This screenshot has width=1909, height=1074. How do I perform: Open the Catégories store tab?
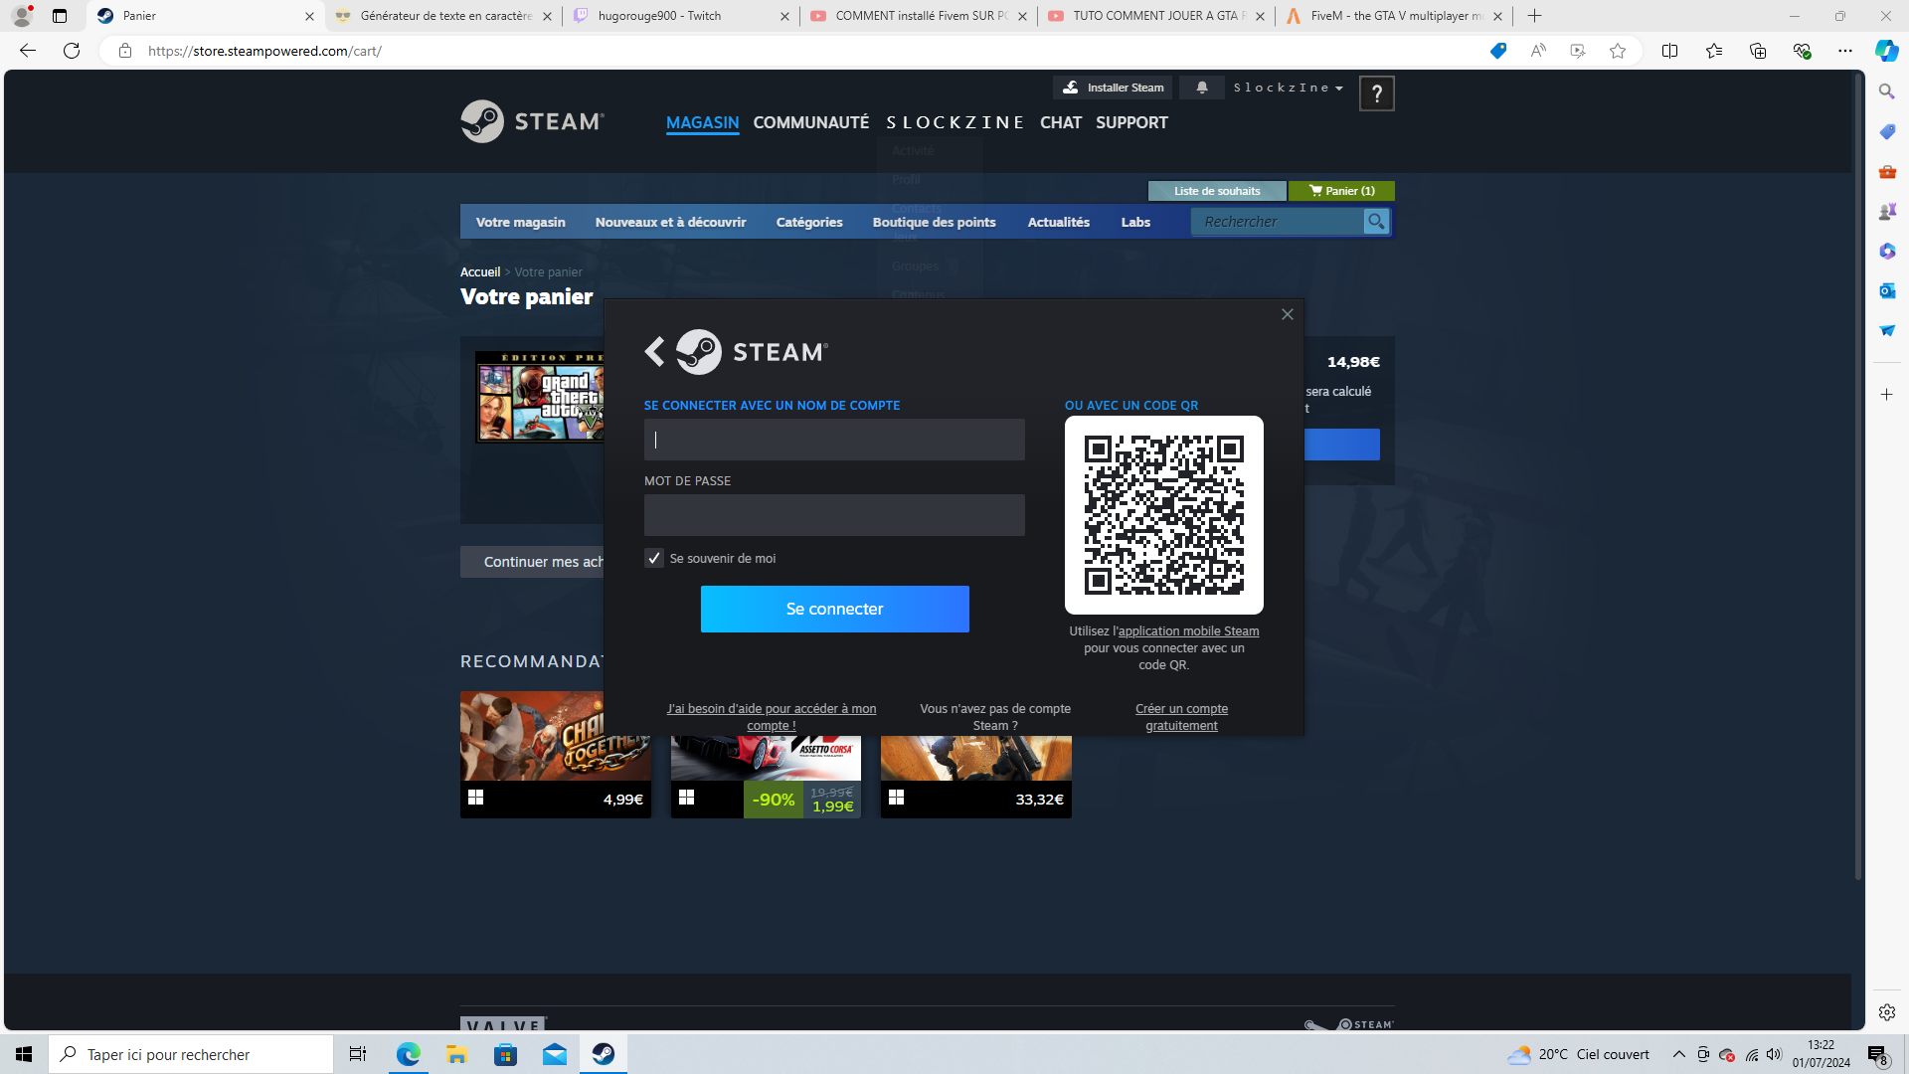[809, 222]
